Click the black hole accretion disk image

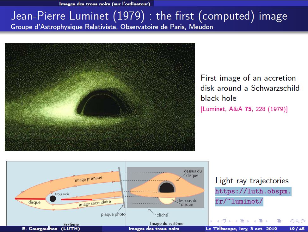click(x=100, y=97)
